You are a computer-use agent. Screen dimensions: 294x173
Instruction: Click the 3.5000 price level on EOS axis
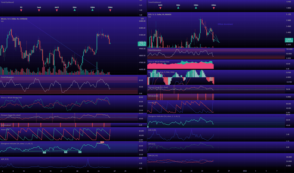(x=288, y=20)
